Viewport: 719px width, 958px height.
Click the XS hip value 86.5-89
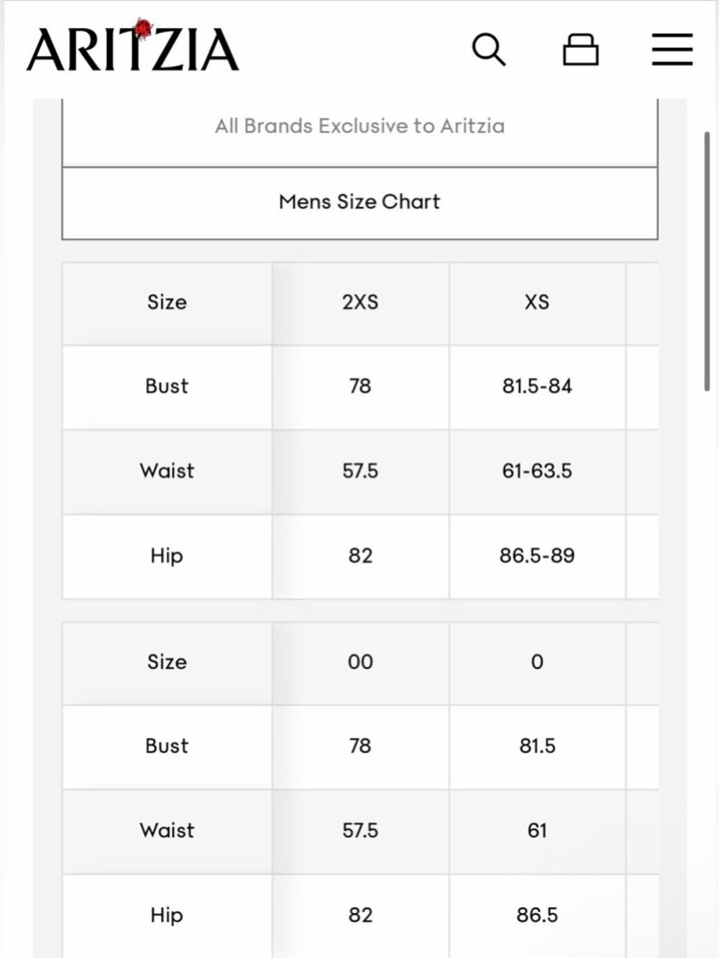coord(537,556)
